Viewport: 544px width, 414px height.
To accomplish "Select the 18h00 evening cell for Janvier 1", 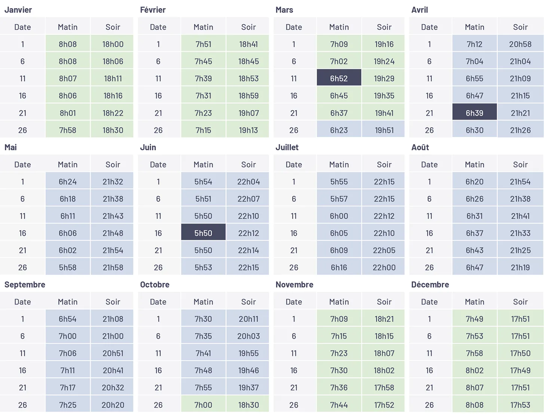I will pos(113,44).
